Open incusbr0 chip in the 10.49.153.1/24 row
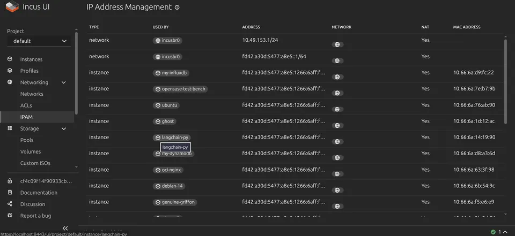This screenshot has height=236, width=515. pyautogui.click(x=167, y=41)
